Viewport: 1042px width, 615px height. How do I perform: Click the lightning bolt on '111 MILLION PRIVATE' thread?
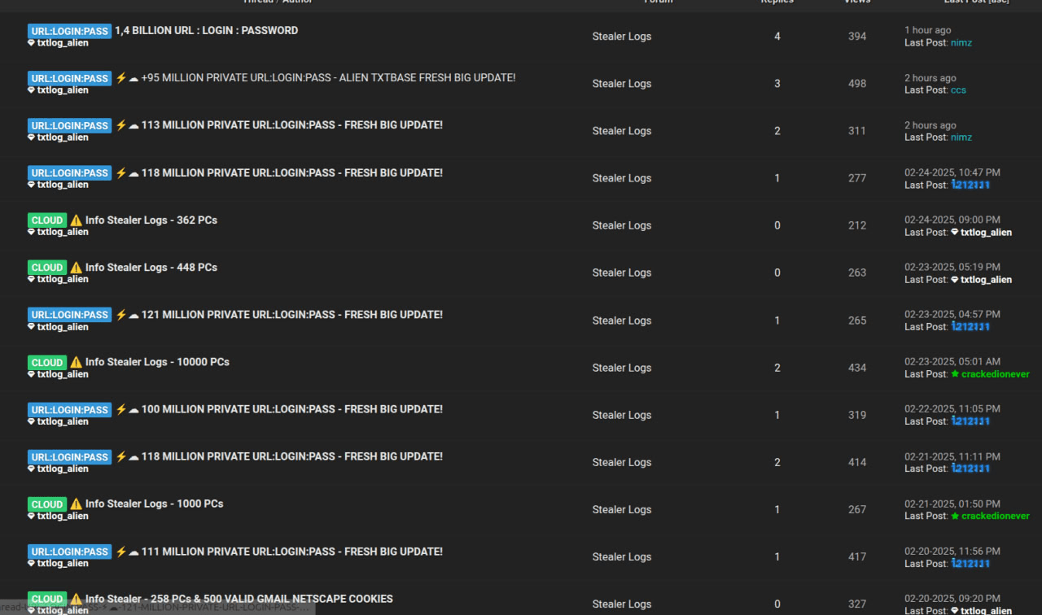pos(120,552)
